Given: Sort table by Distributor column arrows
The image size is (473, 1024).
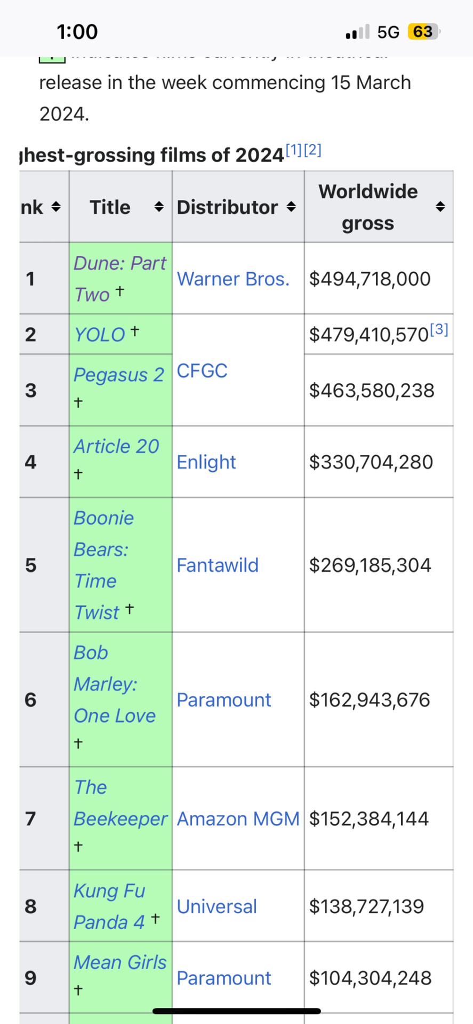Looking at the screenshot, I should 291,207.
